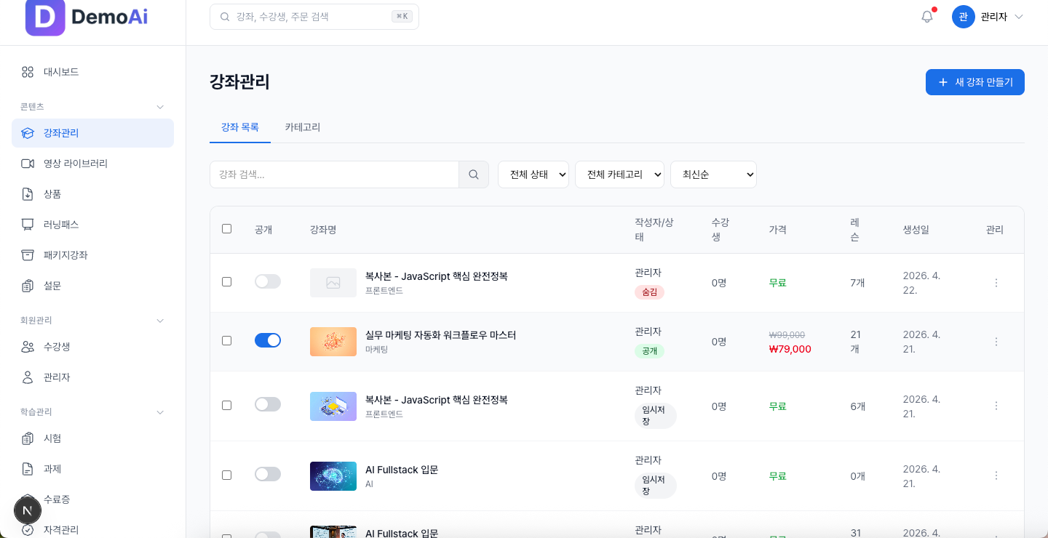Click the 상품 sidebar icon

click(x=28, y=194)
